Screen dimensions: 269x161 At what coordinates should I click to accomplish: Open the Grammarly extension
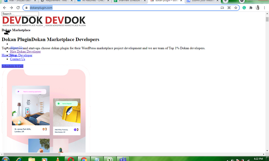pyautogui.click(x=244, y=8)
